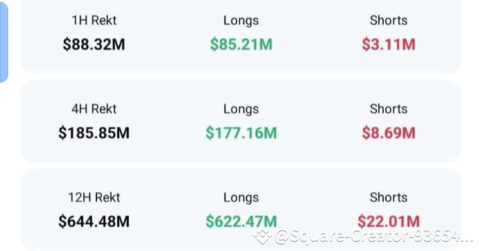
Task: Click the $644.48M 12H total value
Action: click(94, 221)
